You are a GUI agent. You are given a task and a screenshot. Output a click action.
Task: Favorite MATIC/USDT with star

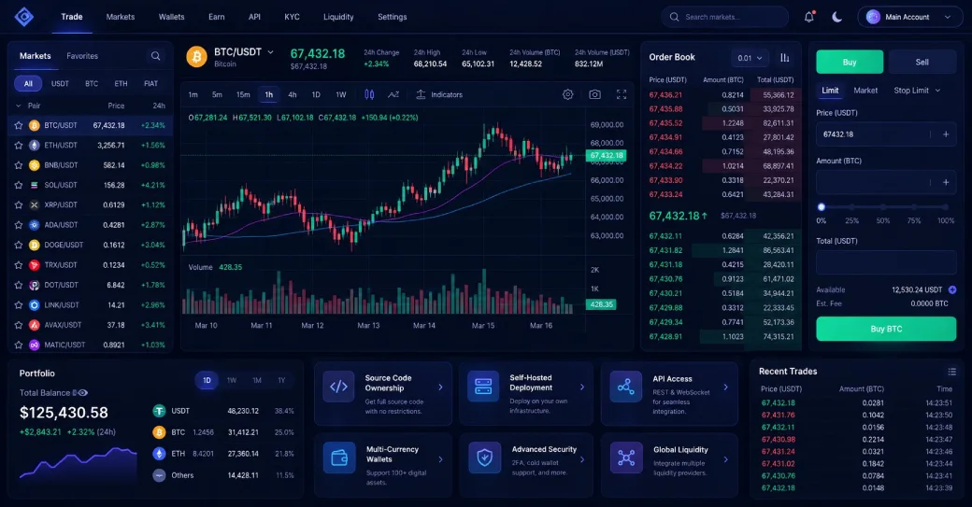point(19,345)
